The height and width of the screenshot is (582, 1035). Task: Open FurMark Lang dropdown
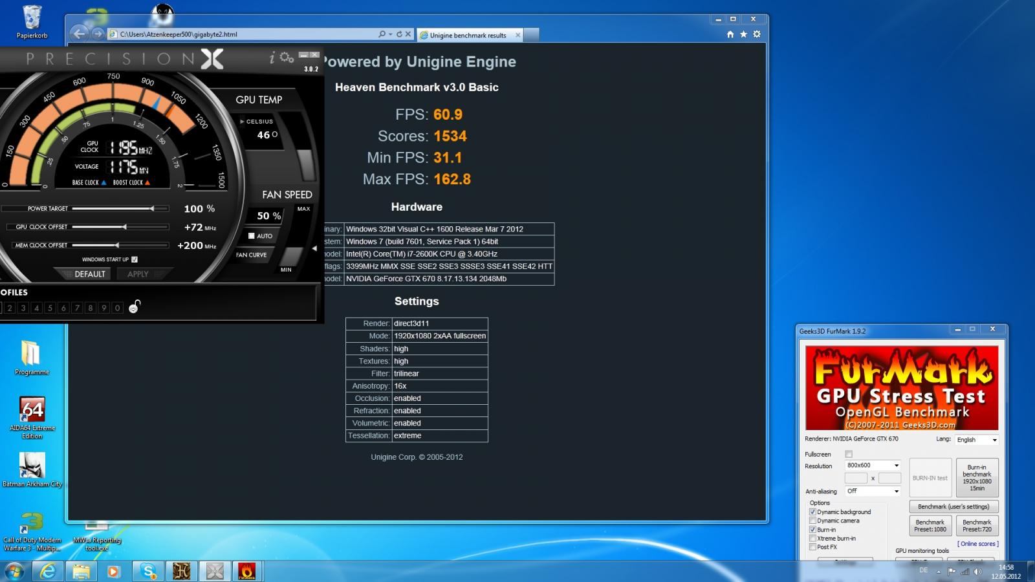tap(977, 440)
